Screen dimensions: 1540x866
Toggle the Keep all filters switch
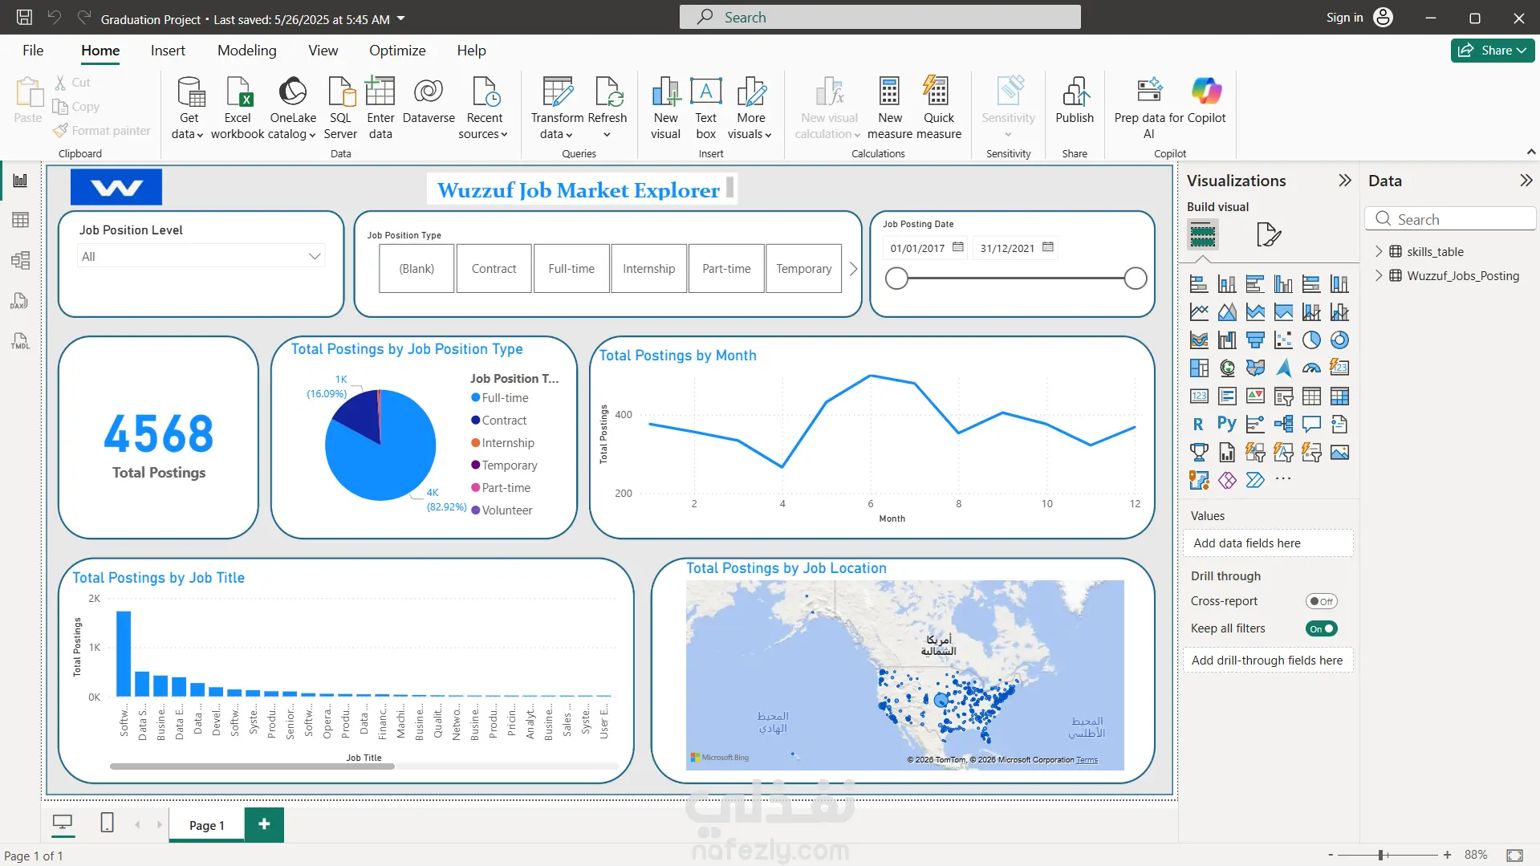click(x=1321, y=629)
